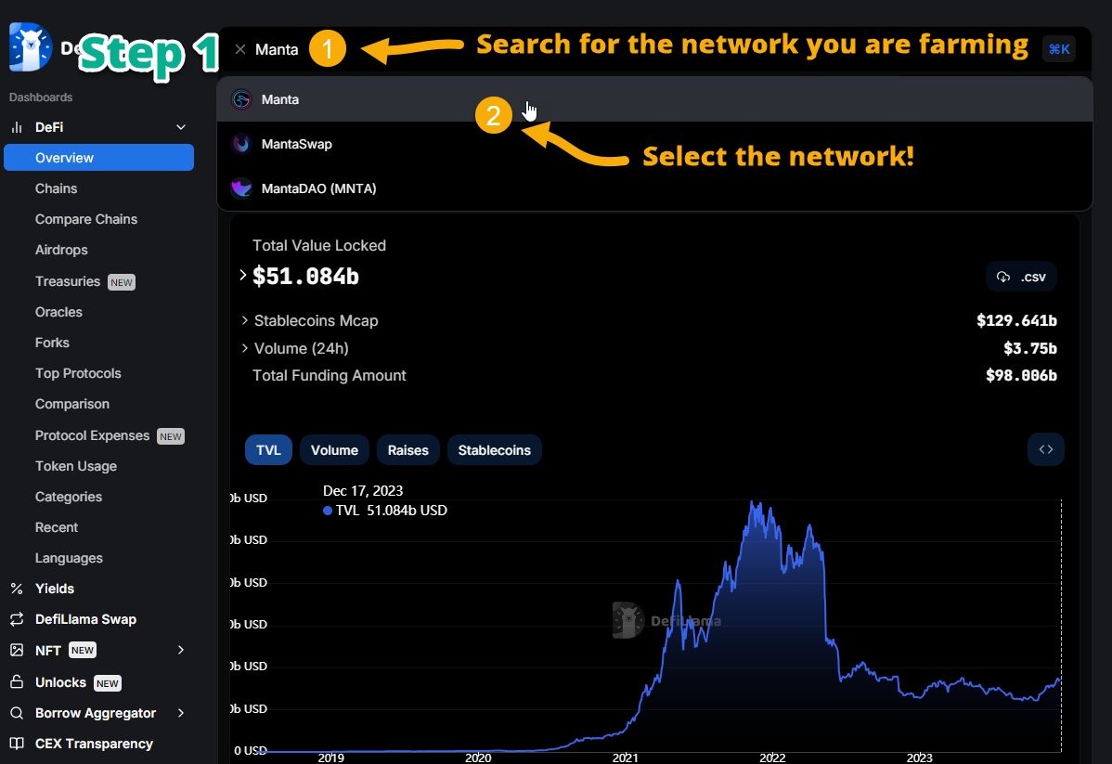
Task: Click the NFT image icon
Action: (17, 650)
